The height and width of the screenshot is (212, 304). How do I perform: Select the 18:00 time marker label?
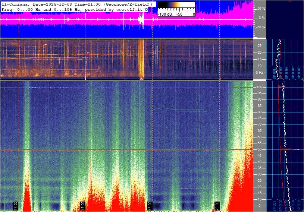click(150, 206)
